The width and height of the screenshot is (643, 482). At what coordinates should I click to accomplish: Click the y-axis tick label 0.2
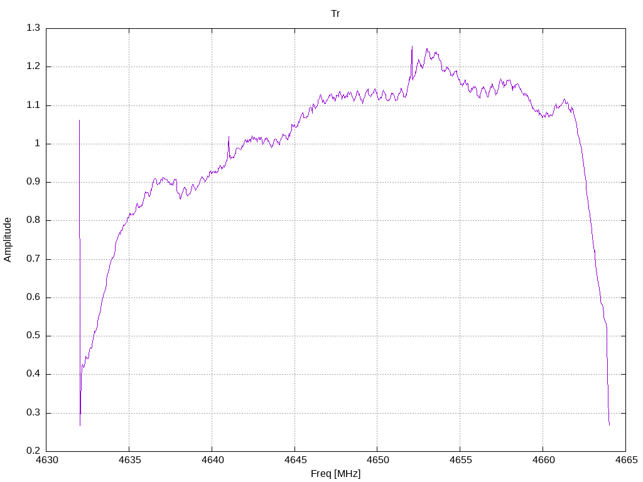click(33, 451)
